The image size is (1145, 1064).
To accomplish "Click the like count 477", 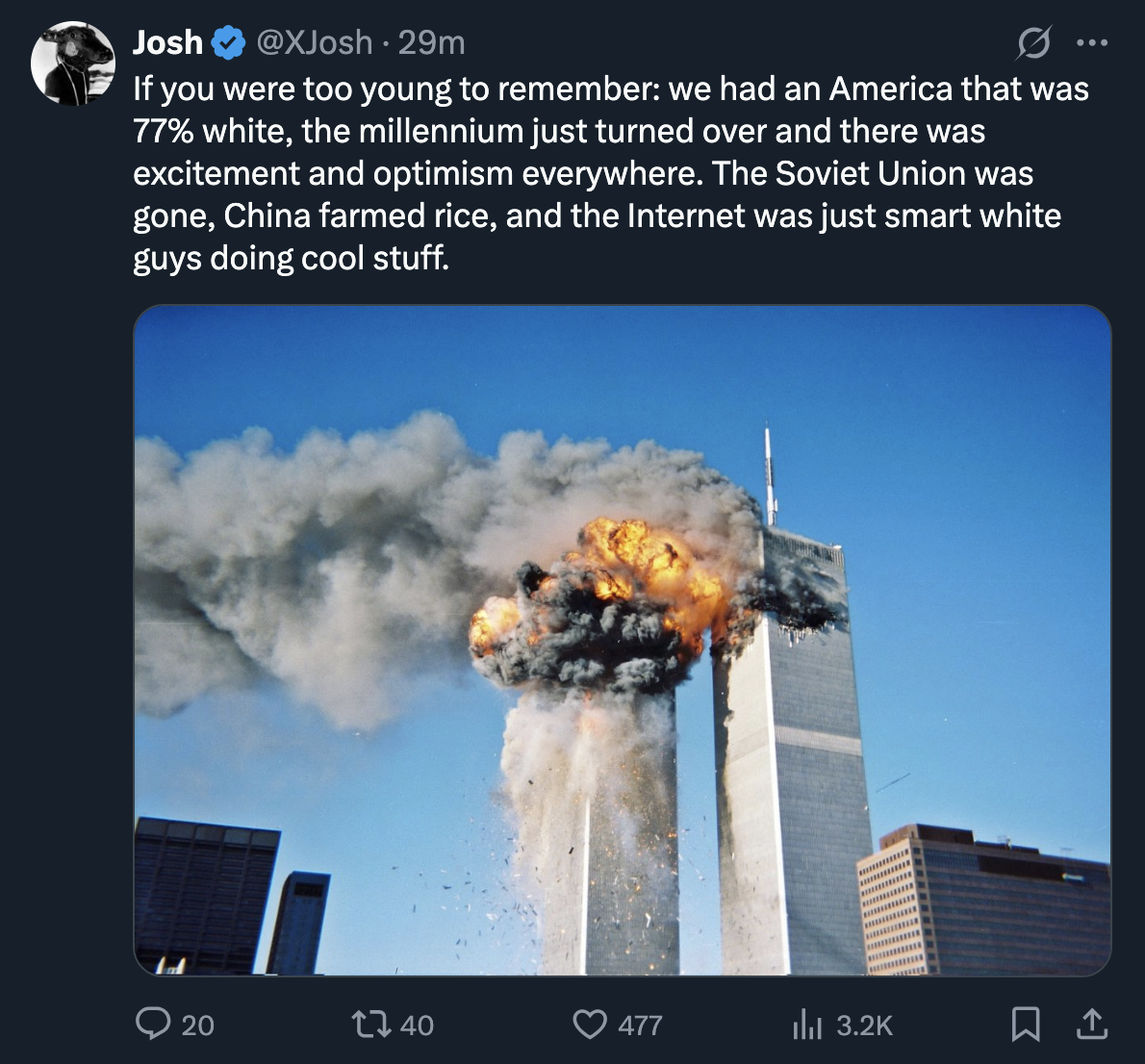I will click(640, 1026).
